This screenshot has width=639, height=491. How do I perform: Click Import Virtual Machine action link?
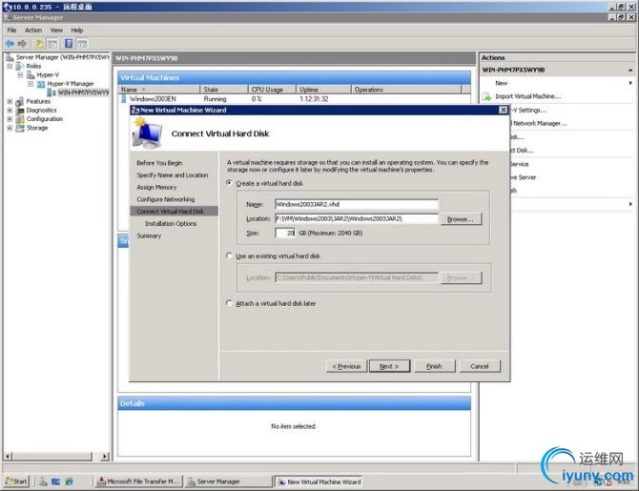[x=527, y=96]
